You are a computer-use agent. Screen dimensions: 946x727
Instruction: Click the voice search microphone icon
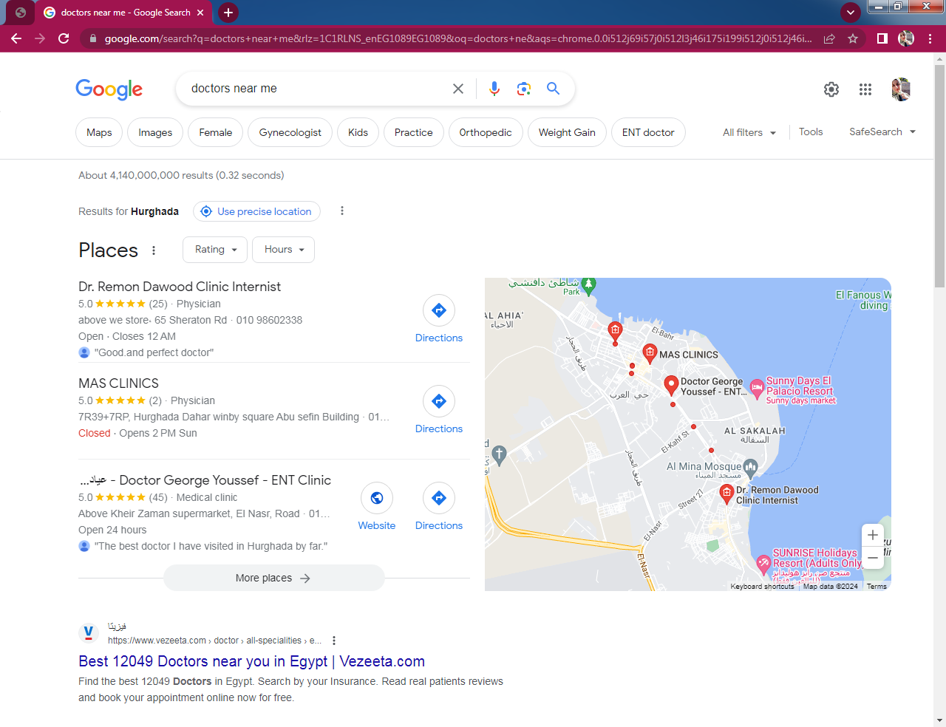click(x=494, y=89)
